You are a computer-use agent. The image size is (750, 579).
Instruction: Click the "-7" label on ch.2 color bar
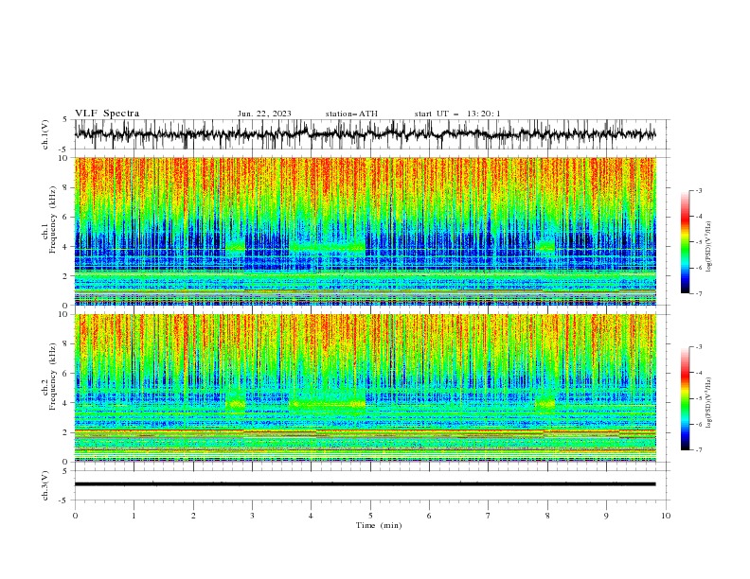(x=699, y=450)
